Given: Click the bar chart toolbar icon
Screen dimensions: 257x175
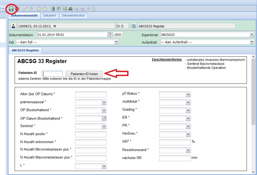Looking at the screenshot, I should click(64, 9).
